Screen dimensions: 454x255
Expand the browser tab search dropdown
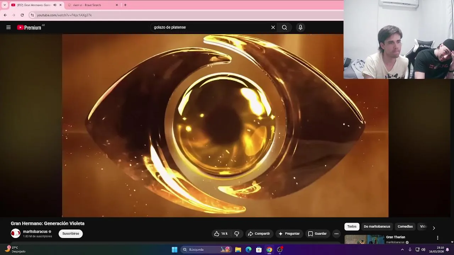(5, 5)
